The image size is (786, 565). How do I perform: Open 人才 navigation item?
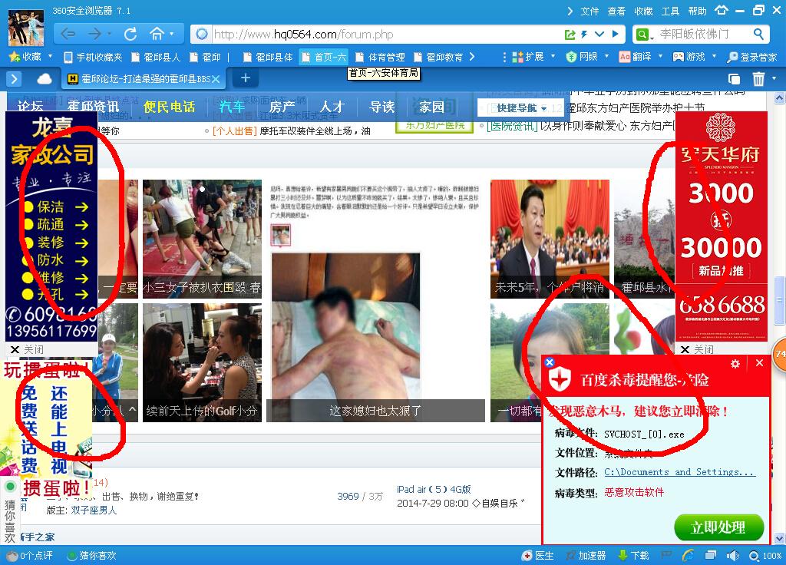332,107
